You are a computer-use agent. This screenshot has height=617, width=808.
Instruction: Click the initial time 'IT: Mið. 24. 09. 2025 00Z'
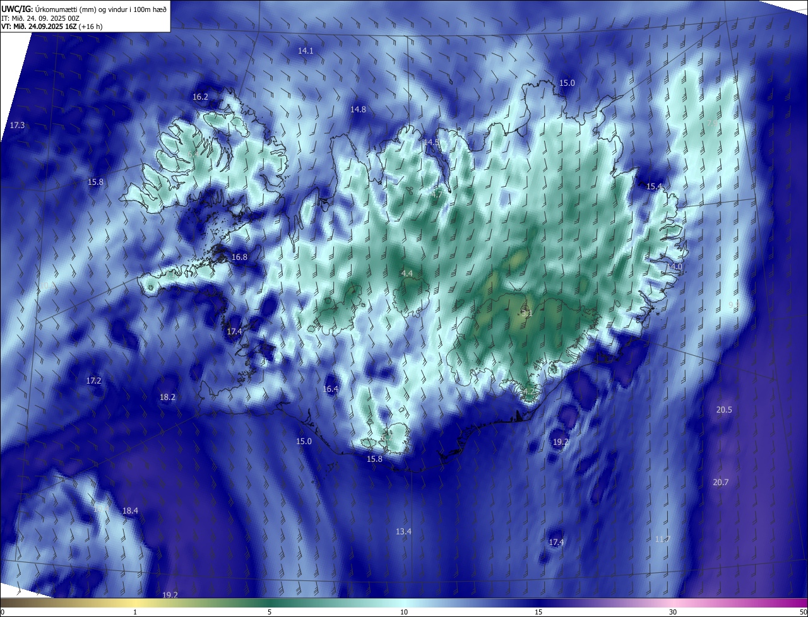click(x=40, y=18)
